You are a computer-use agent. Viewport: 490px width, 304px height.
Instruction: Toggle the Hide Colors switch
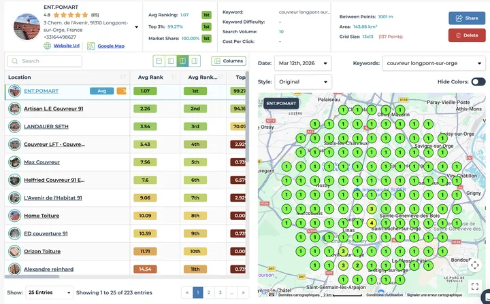pos(478,81)
